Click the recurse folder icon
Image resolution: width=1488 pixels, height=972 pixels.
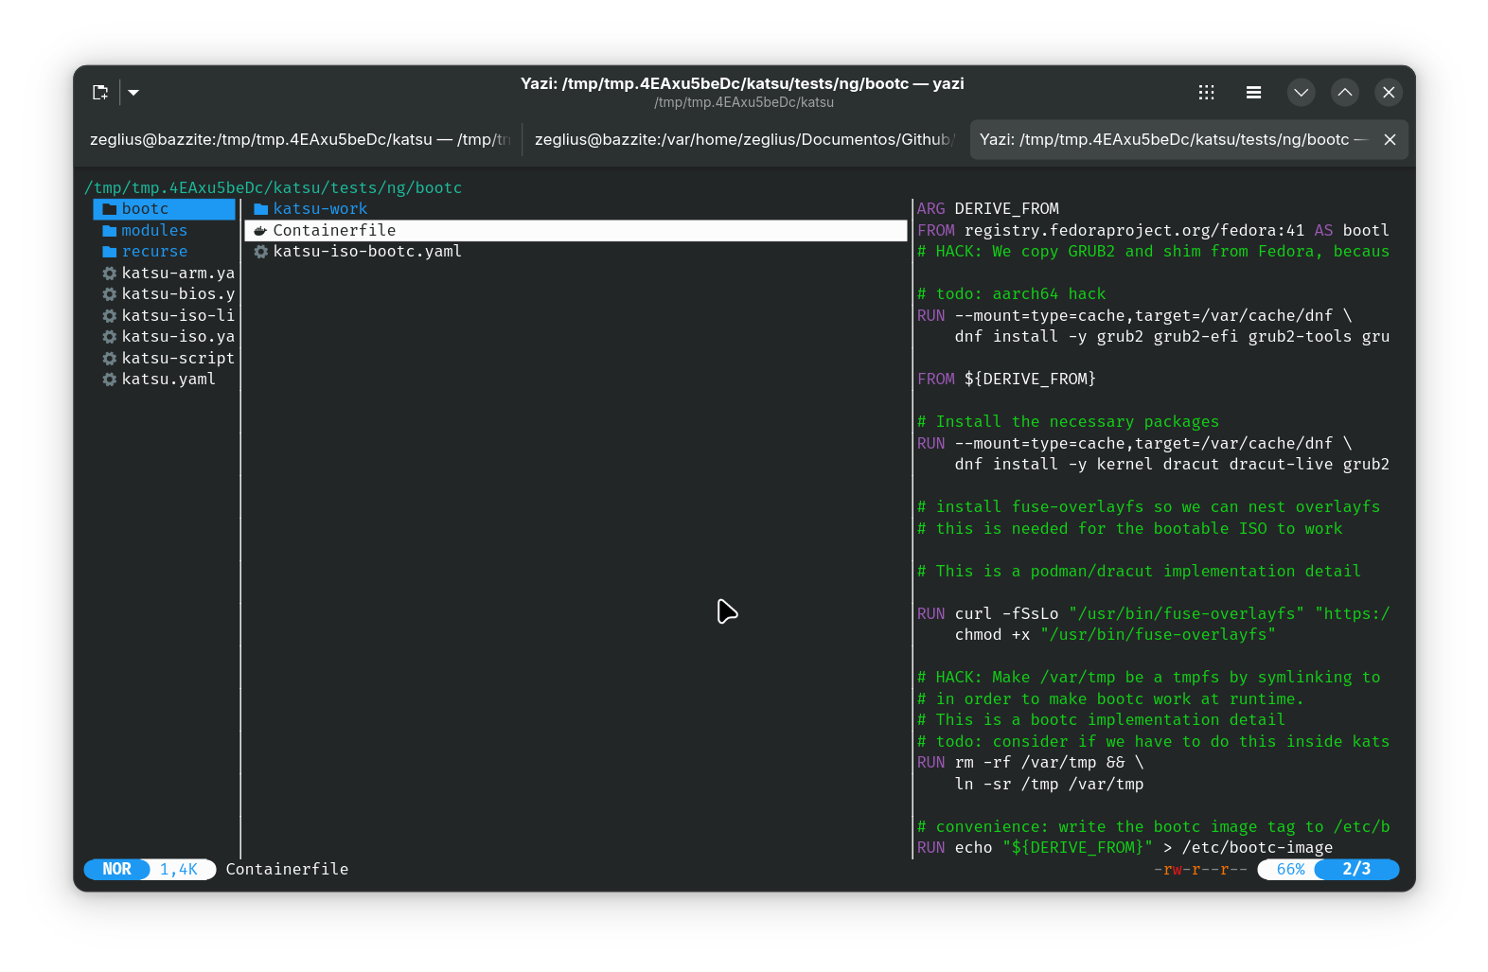[110, 252]
